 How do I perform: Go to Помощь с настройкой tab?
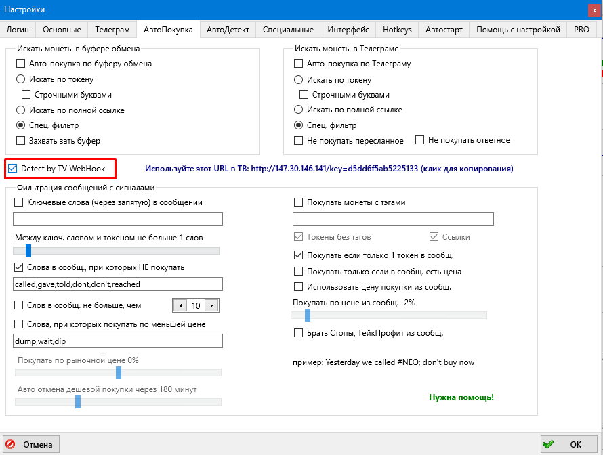(518, 30)
